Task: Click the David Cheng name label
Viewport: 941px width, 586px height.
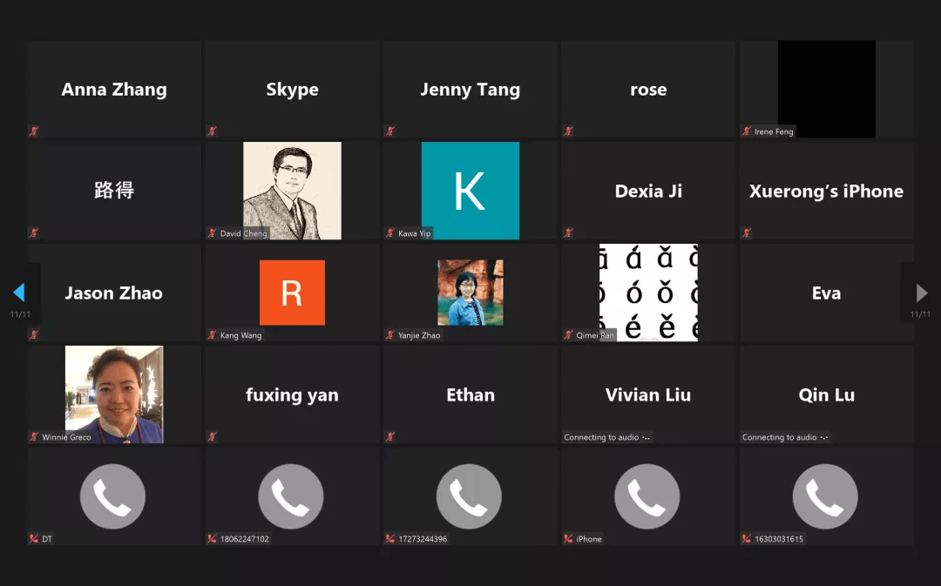Action: coord(243,233)
